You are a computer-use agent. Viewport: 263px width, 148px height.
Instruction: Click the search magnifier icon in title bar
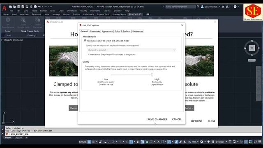[198, 7]
